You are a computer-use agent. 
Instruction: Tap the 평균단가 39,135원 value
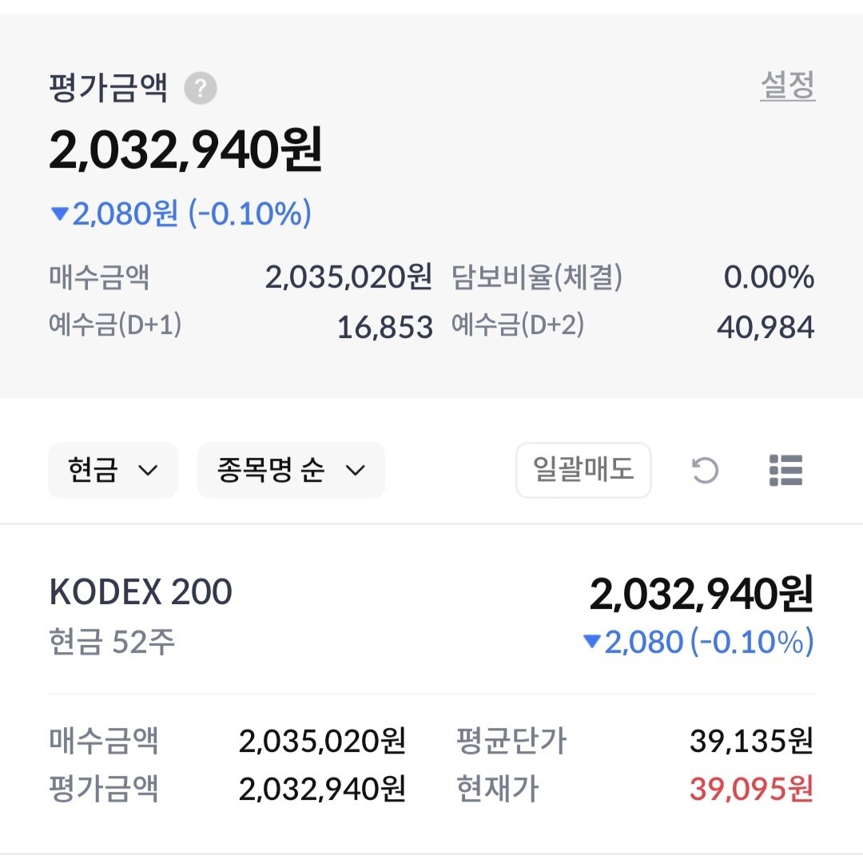(751, 742)
